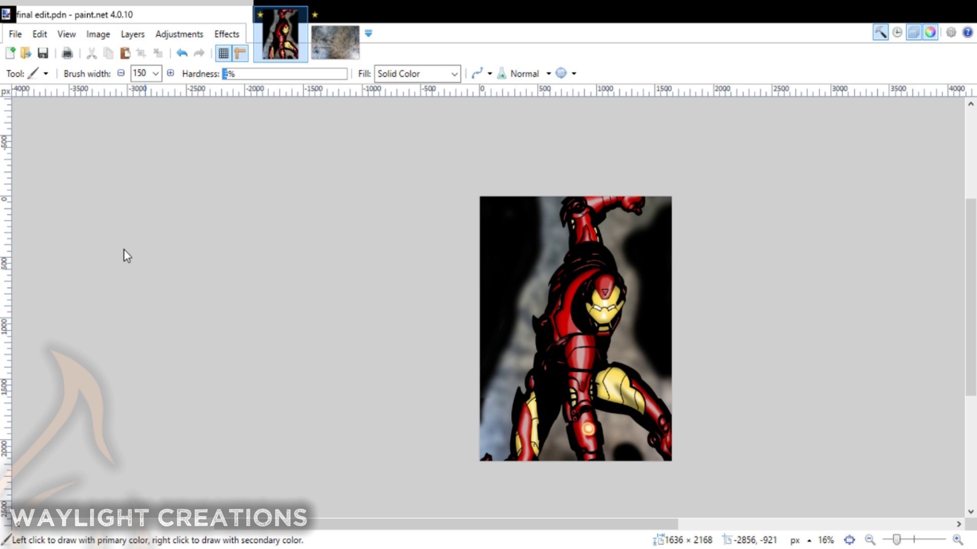977x549 pixels.
Task: Open the antialiasing mode dropdown
Action: [490, 74]
